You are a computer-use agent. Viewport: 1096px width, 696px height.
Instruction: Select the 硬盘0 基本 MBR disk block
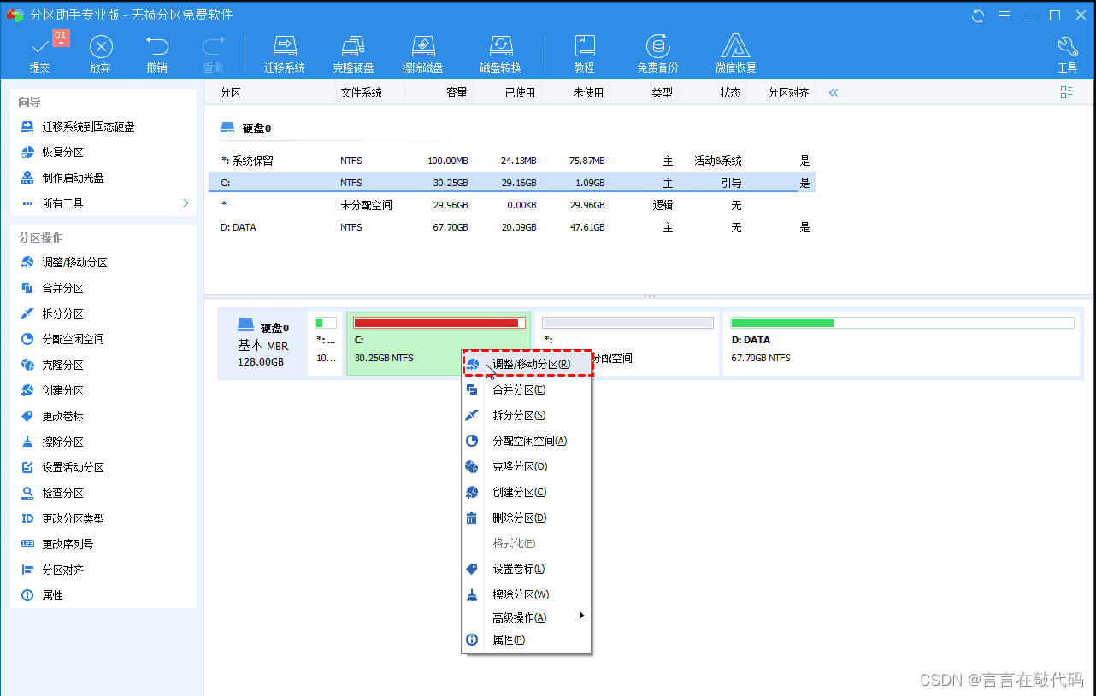(x=263, y=344)
